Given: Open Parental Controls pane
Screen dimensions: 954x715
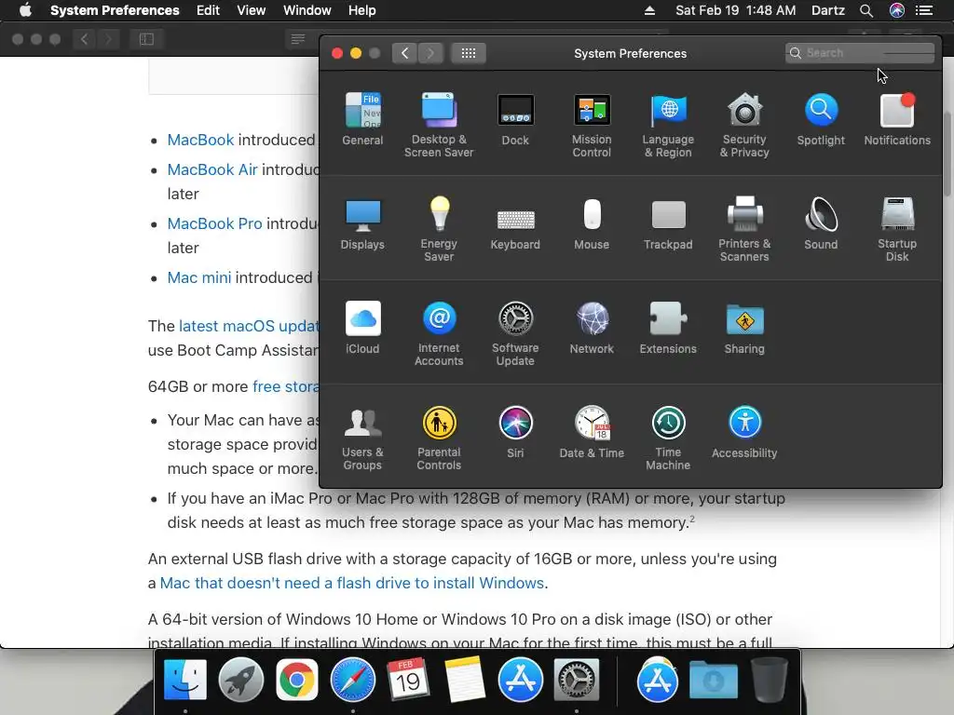Looking at the screenshot, I should click(x=439, y=438).
